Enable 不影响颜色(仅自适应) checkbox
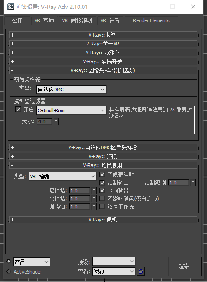This screenshot has height=282, width=207. [102, 198]
